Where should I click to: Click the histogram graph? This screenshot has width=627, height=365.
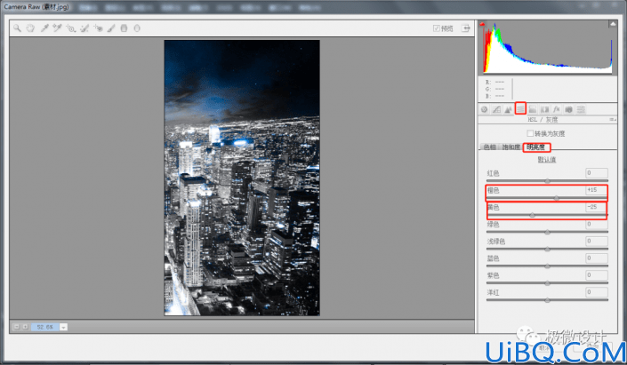click(x=548, y=48)
